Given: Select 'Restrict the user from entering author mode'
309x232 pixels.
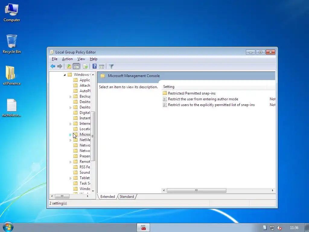Looking at the screenshot, I should coord(203,99).
